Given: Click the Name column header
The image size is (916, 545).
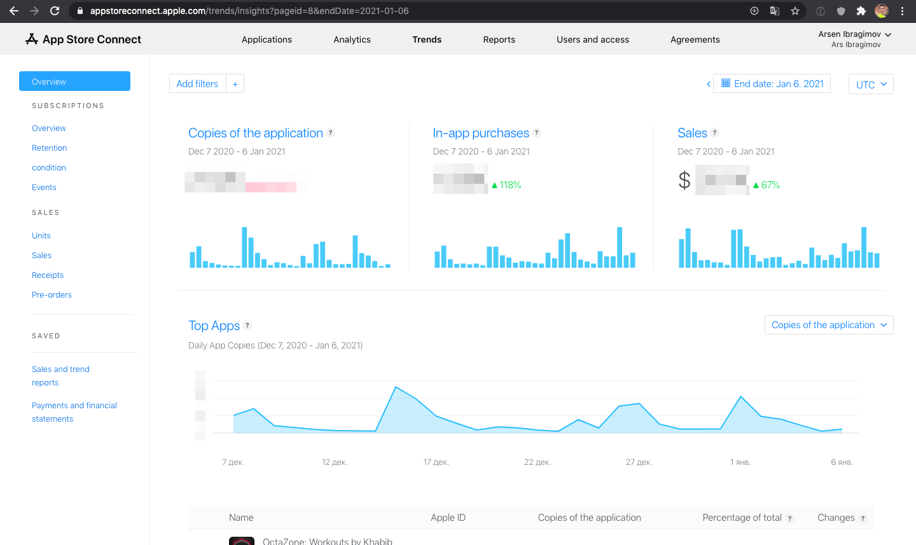Looking at the screenshot, I should tap(241, 518).
